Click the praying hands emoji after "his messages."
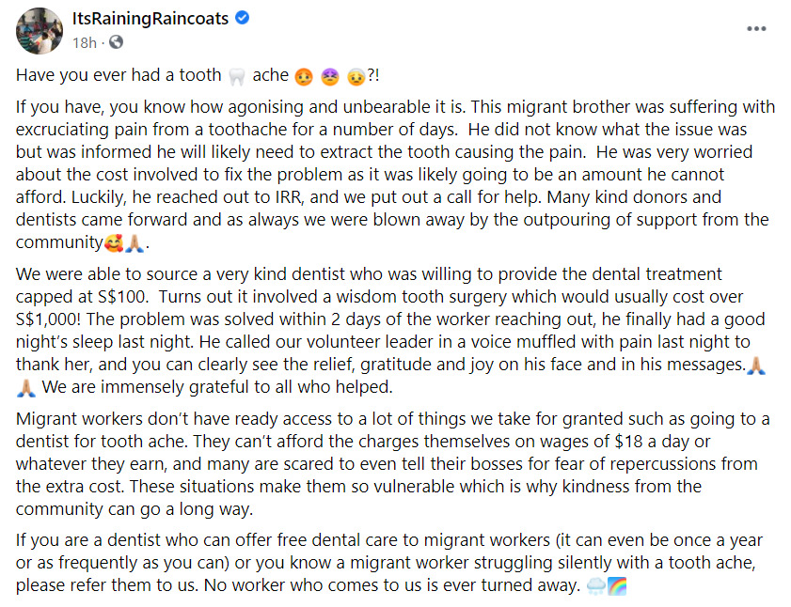 pos(755,364)
